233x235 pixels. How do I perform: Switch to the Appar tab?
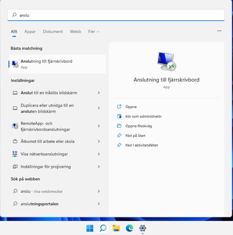[30, 32]
